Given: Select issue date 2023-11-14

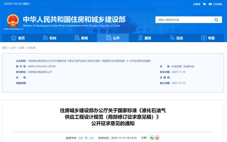Looking at the screenshot, I should click(179, 72).
